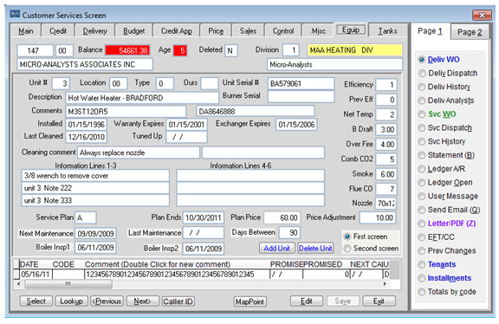
Task: Click the Exit button
Action: [x=379, y=301]
